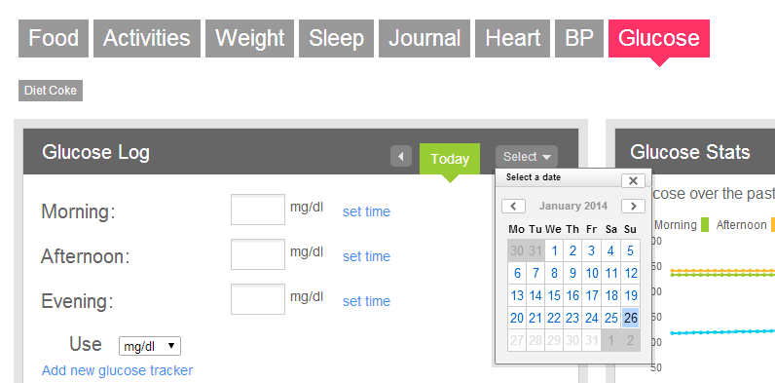Viewport: 775px width, 383px height.
Task: Click set time link for Morning
Action: point(366,211)
